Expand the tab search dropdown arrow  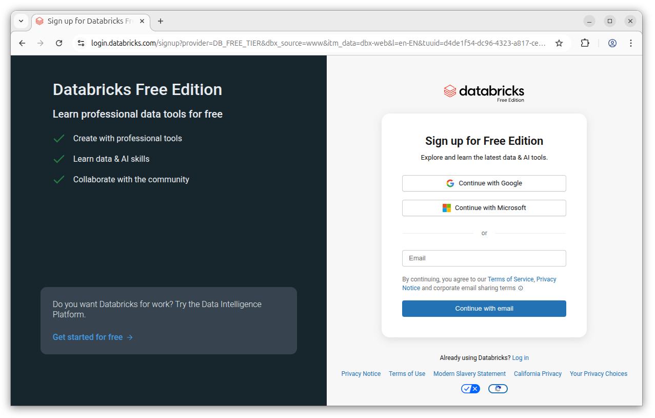pos(21,21)
